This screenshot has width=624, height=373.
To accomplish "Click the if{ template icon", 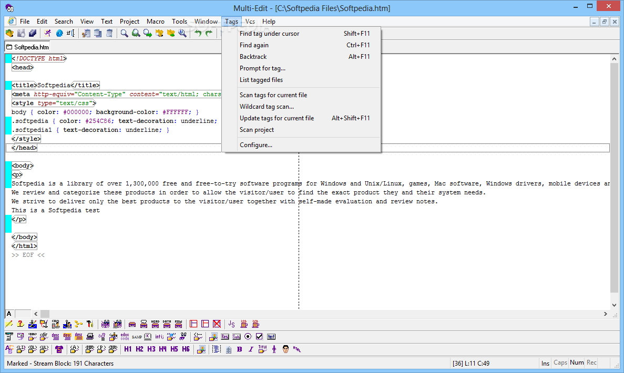I will pyautogui.click(x=70, y=34).
